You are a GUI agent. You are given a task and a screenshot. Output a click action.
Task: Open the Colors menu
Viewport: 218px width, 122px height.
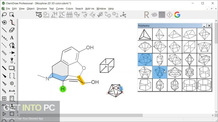pyautogui.click(x=69, y=8)
